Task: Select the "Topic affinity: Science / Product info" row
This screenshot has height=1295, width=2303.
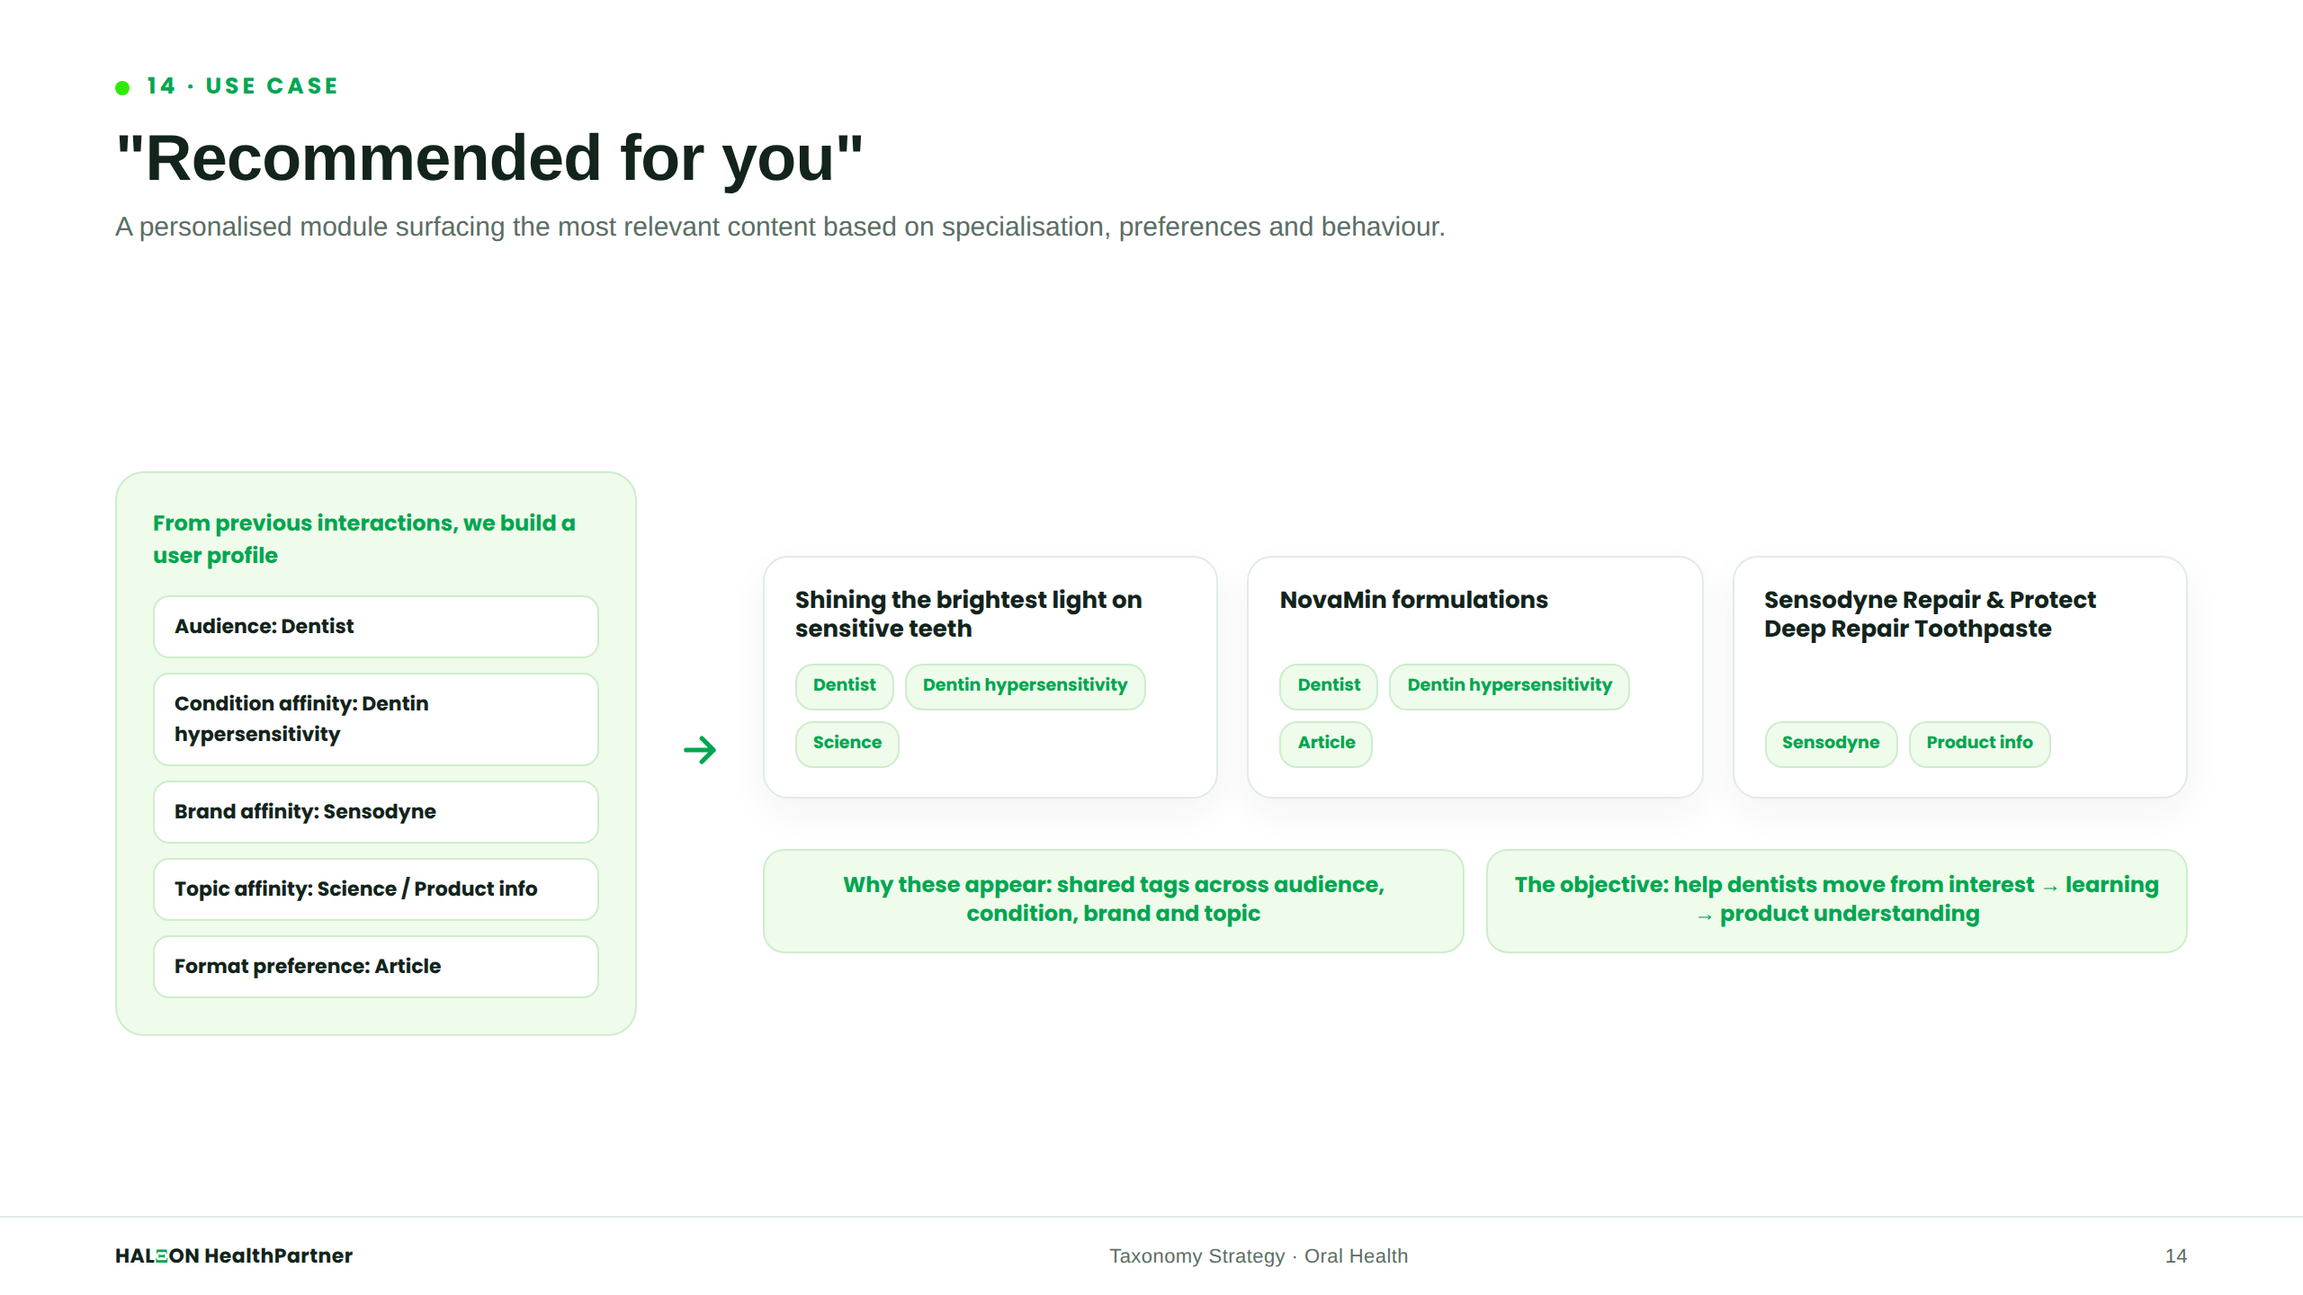Action: (376, 889)
